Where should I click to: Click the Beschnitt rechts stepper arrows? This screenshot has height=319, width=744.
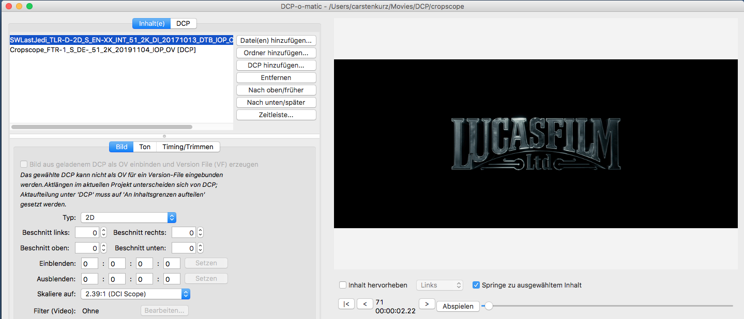pos(200,233)
